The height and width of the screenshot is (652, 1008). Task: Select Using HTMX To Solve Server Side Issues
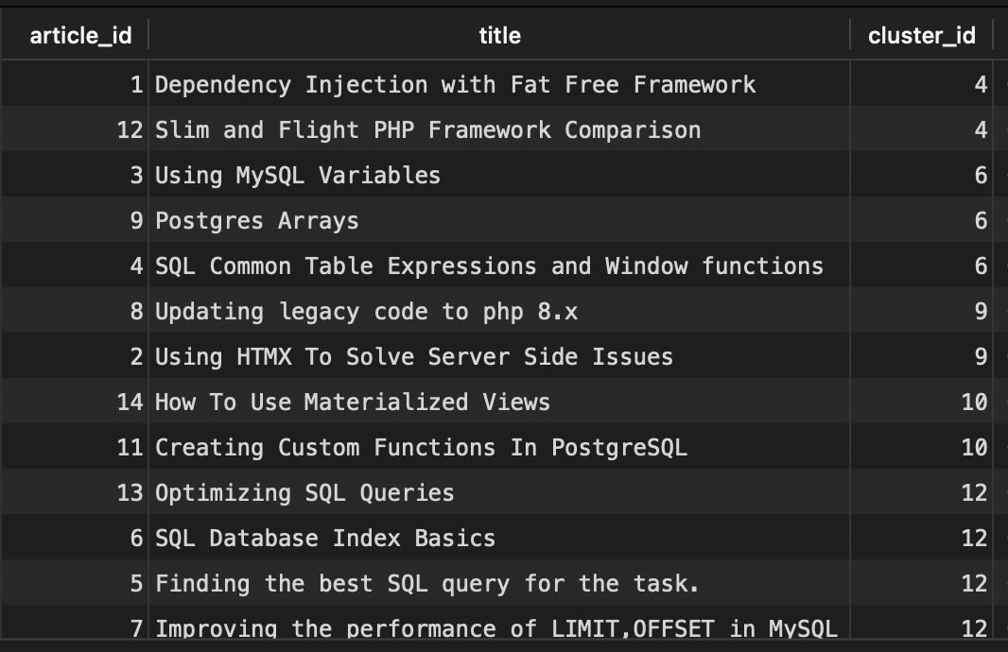pyautogui.click(x=414, y=356)
